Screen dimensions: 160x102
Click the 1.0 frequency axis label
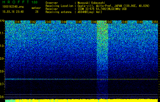[2, 46]
